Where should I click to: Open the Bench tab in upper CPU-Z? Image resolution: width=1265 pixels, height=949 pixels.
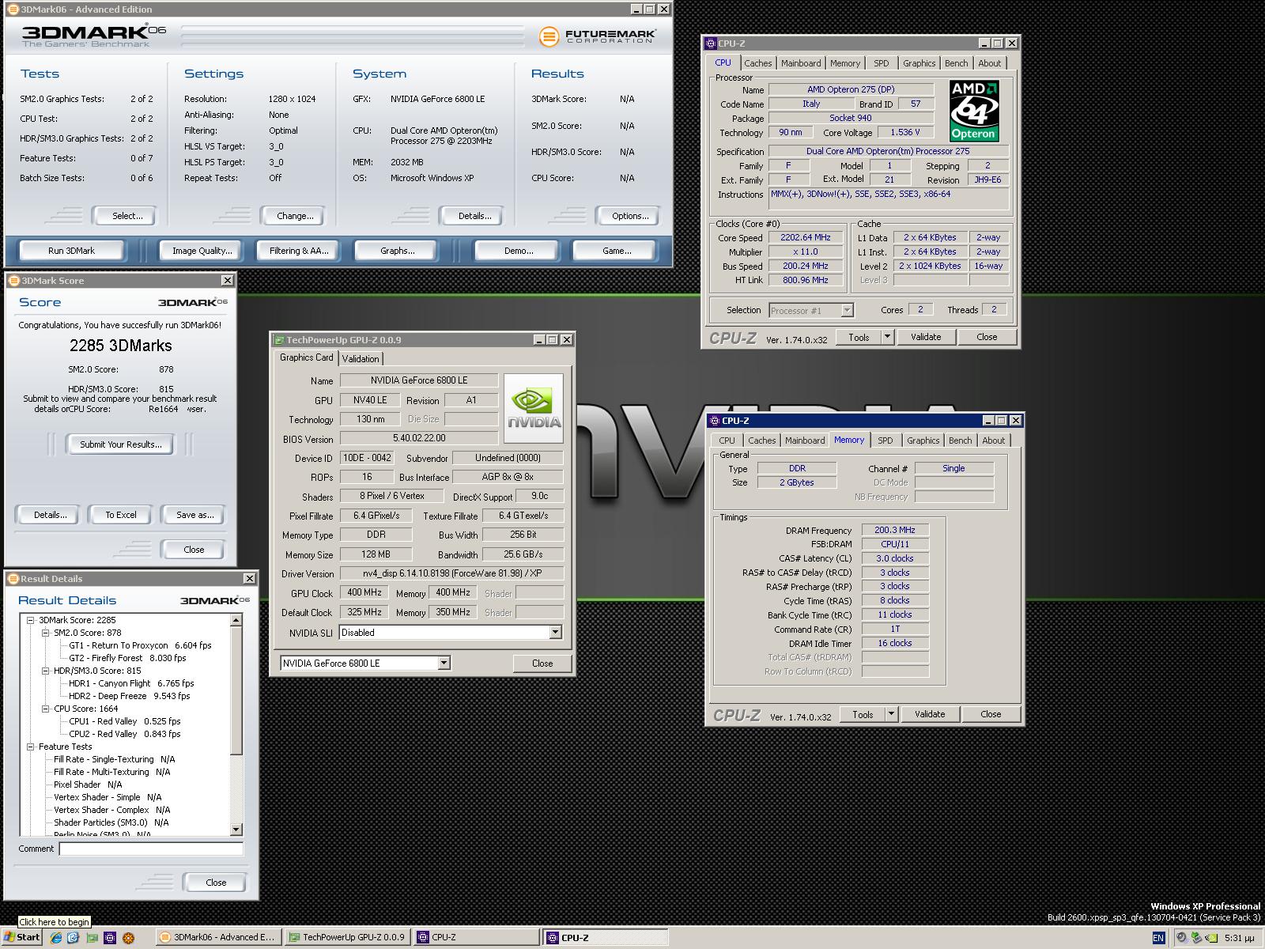tap(956, 63)
